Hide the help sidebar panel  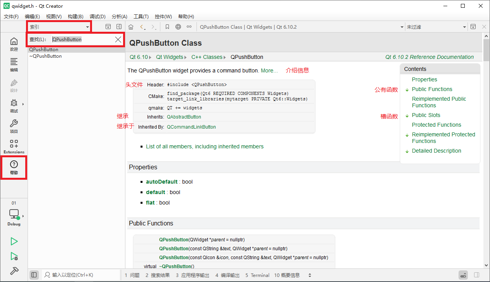coord(119,27)
